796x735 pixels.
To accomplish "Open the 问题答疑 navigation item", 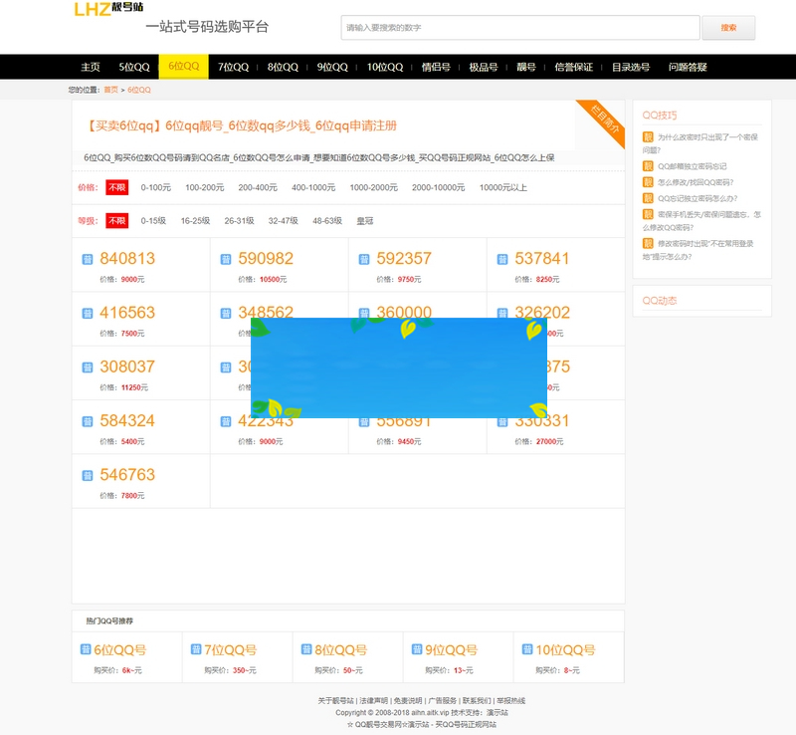I will (x=688, y=67).
